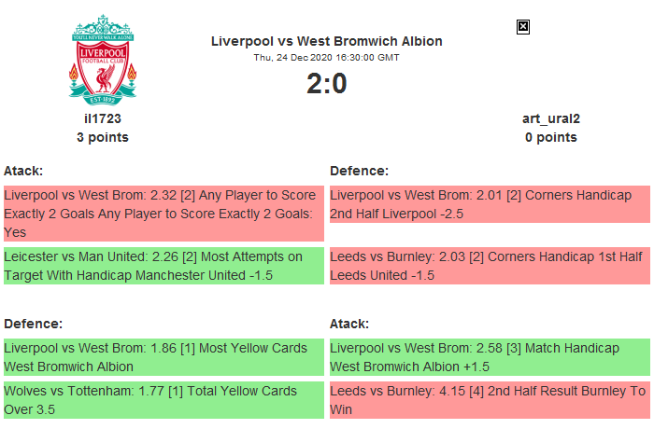Click the Liverpool vs West Bromwich Albion title
This screenshot has height=429, width=654.
327,41
